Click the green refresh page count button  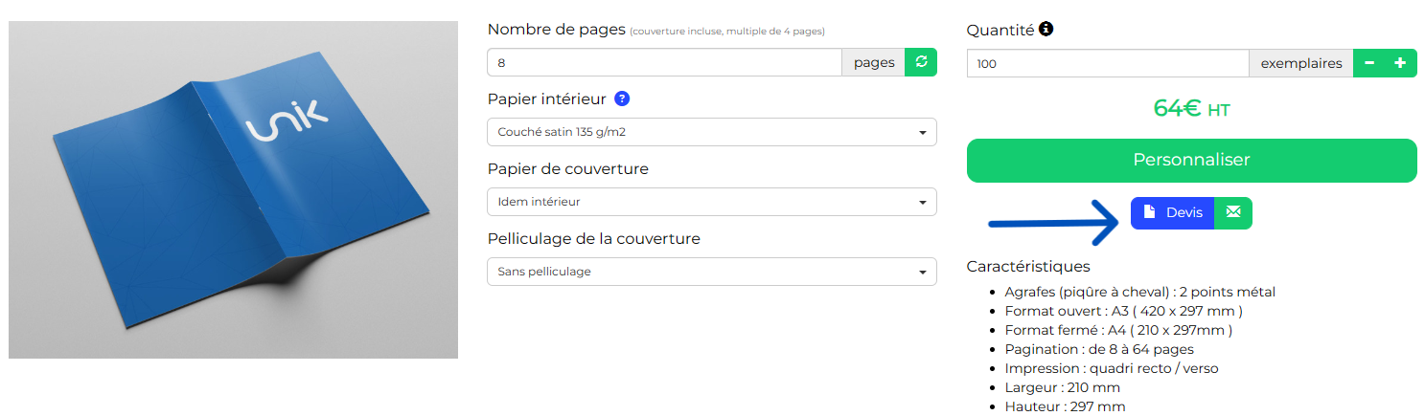point(921,62)
